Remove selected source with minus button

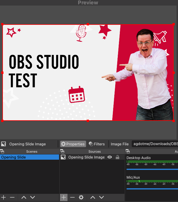(72, 197)
